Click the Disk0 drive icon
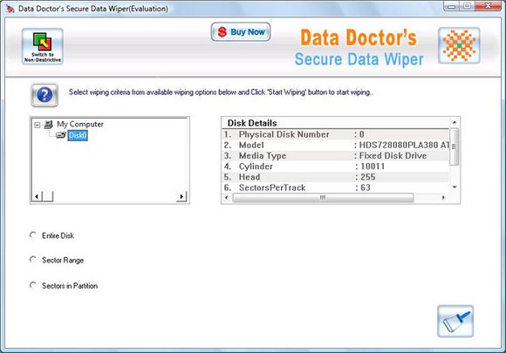 (61, 135)
